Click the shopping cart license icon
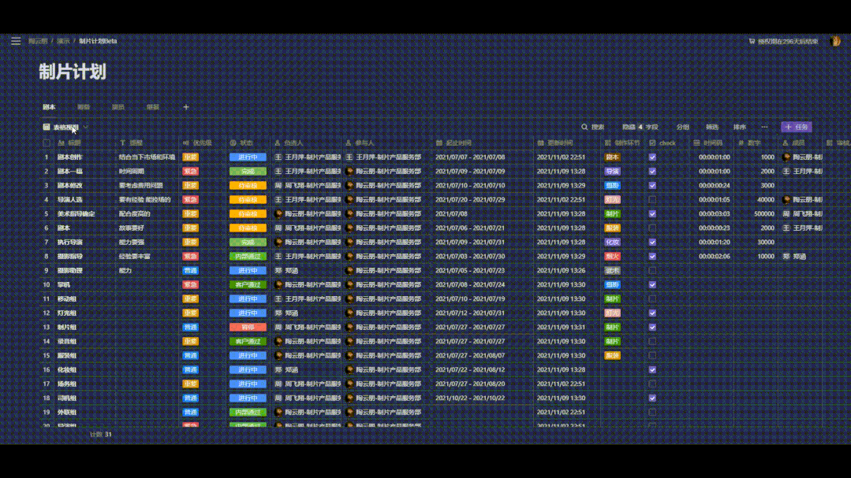The height and width of the screenshot is (478, 851). [x=752, y=41]
